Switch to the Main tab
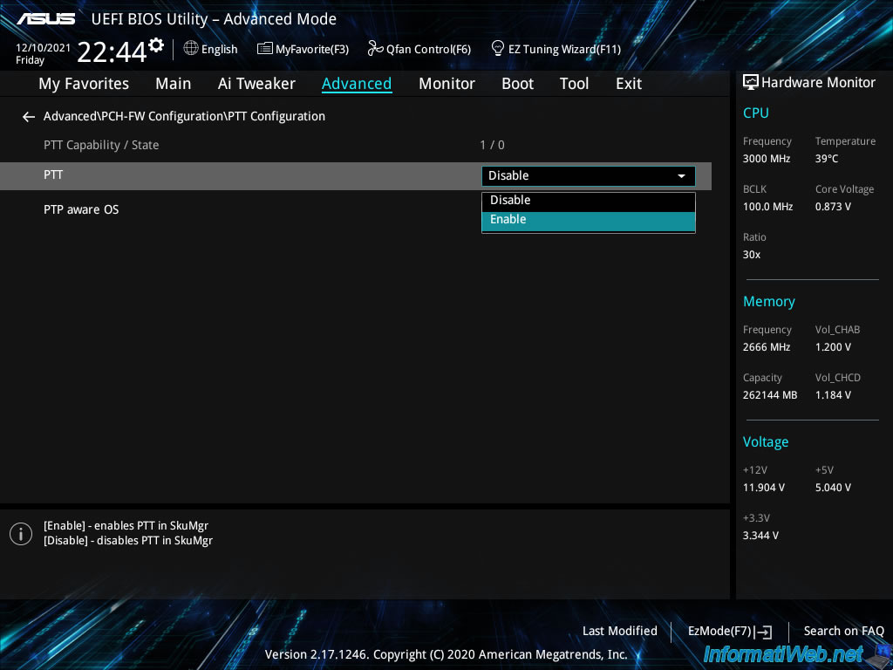The width and height of the screenshot is (893, 670). point(174,84)
